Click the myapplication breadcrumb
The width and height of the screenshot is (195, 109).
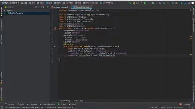(x=90, y=3)
